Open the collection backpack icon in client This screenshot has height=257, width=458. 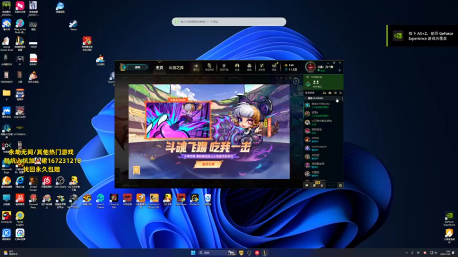coord(249,67)
